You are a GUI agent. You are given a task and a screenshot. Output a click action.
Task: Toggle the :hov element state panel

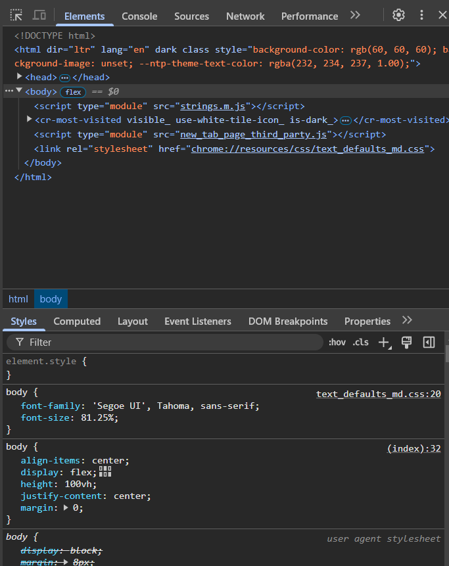click(337, 342)
